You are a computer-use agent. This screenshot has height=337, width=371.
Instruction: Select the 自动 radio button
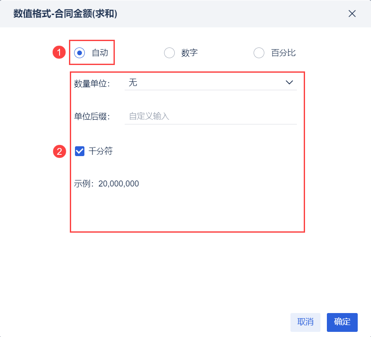coord(79,53)
